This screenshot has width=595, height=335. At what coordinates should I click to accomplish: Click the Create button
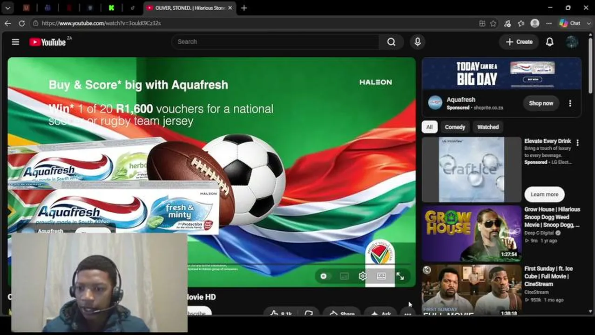click(519, 42)
